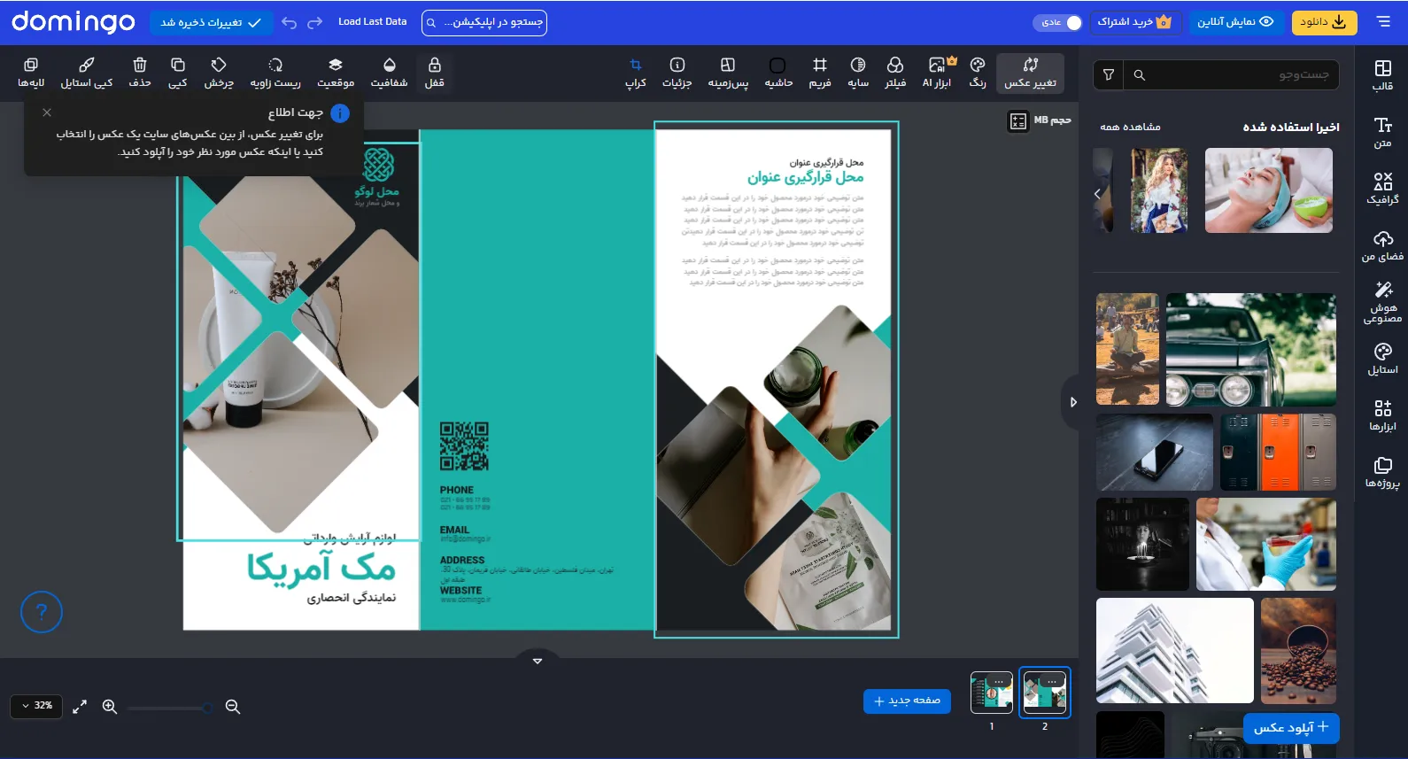Click تغییرات ذخیره شد saved status button
Image resolution: width=1408 pixels, height=759 pixels.
[211, 22]
